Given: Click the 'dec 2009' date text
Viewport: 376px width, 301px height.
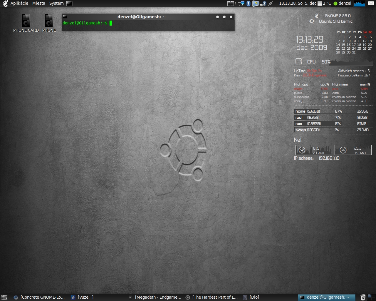Looking at the screenshot, I should pyautogui.click(x=312, y=47).
